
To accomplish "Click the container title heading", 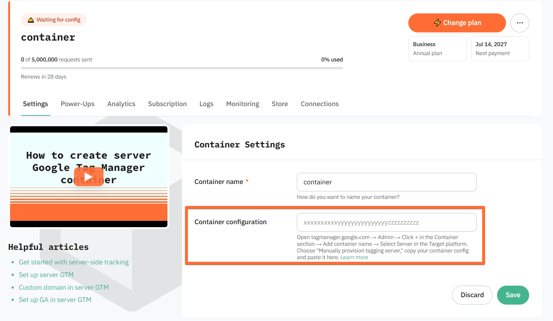I will (48, 37).
